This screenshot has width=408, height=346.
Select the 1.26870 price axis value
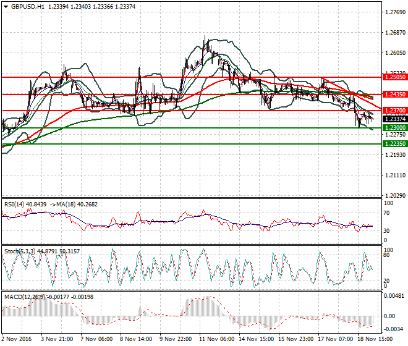point(395,33)
